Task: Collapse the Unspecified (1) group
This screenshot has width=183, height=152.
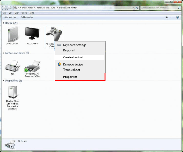Action: pos(3,81)
